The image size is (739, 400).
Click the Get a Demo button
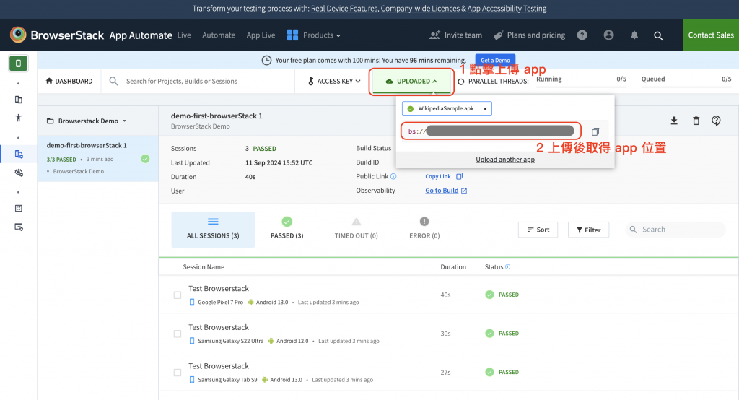point(495,61)
